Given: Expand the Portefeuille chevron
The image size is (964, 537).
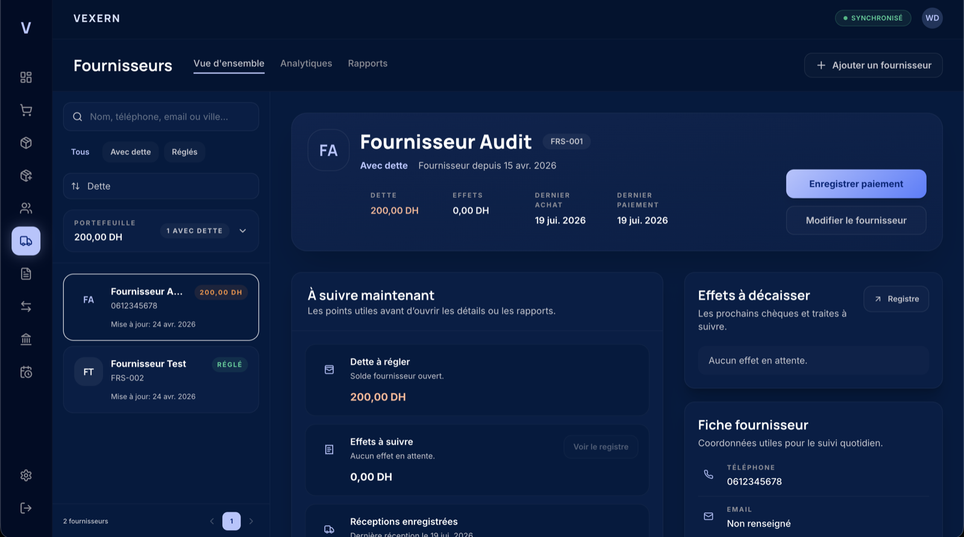Looking at the screenshot, I should point(243,231).
